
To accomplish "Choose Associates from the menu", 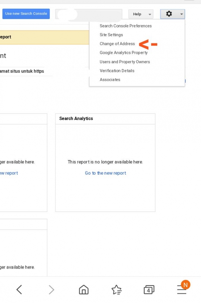I will (110, 80).
